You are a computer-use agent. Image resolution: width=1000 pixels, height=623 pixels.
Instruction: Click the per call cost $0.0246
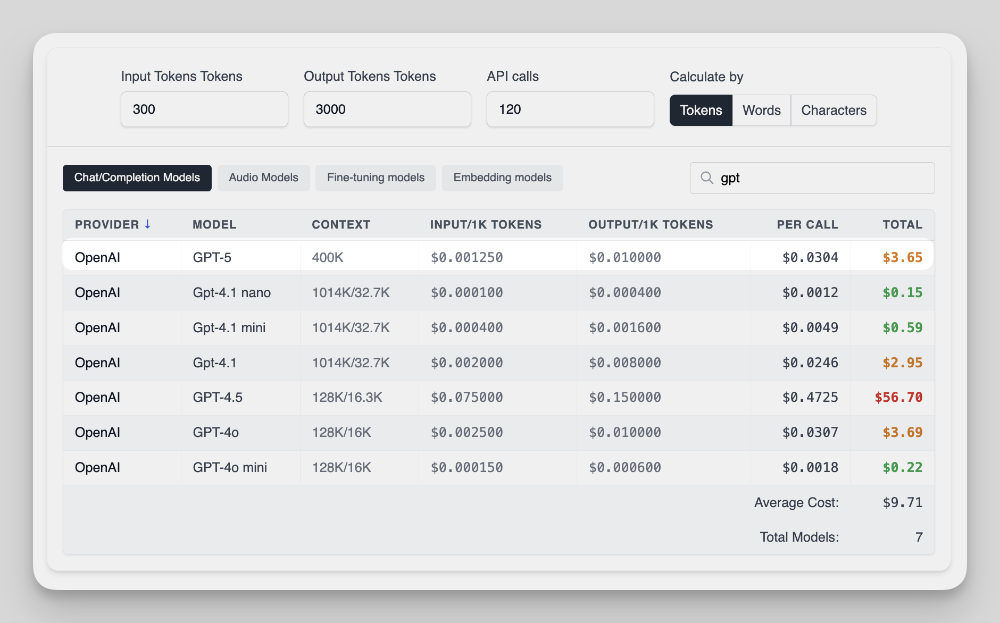tap(810, 363)
